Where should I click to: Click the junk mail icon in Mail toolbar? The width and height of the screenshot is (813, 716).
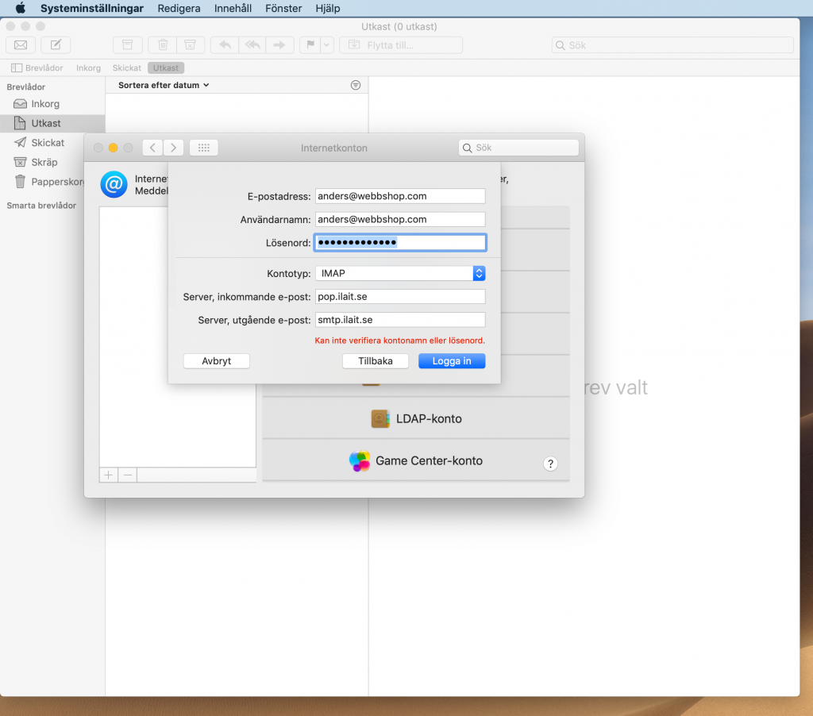[x=191, y=45]
